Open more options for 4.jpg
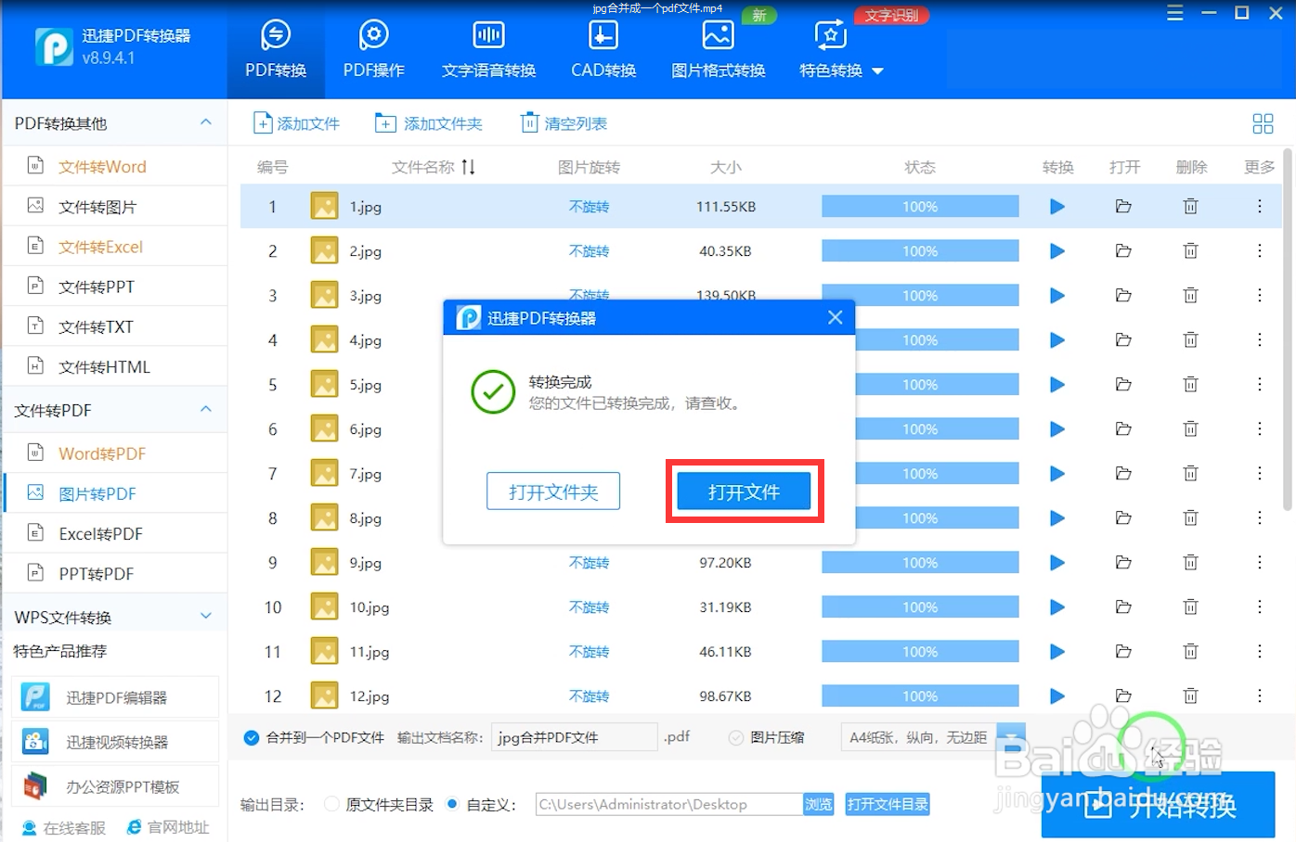The width and height of the screenshot is (1296, 842). pyautogui.click(x=1259, y=340)
